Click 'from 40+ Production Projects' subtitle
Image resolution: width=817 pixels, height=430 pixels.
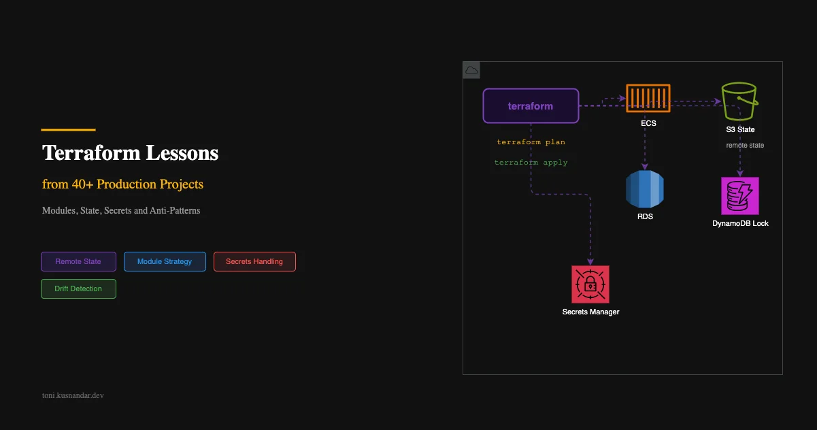[122, 184]
